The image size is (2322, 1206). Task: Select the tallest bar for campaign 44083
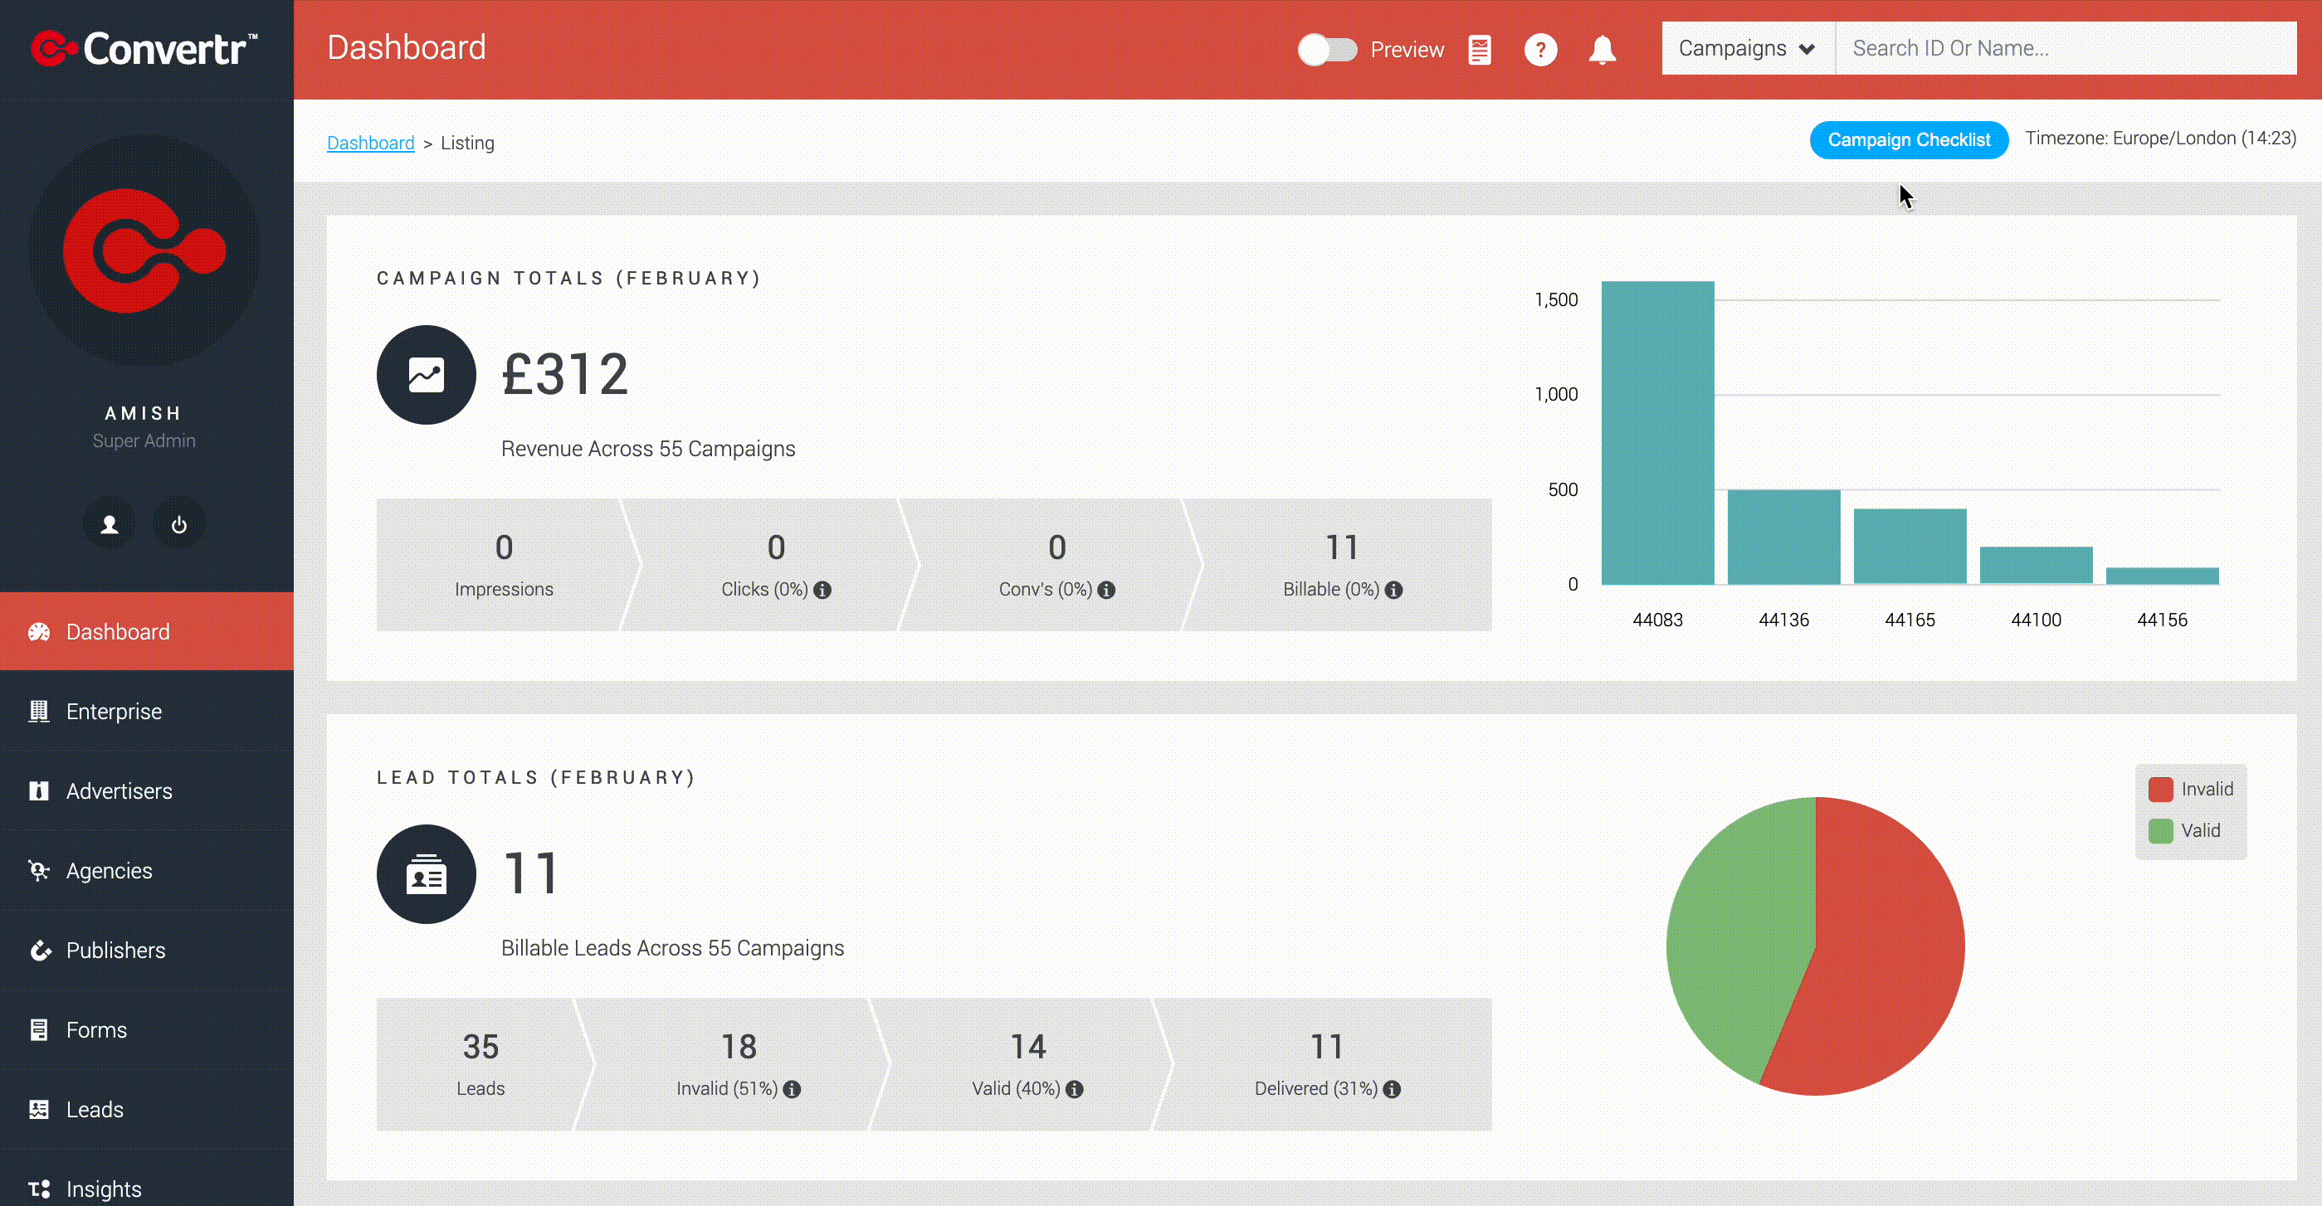pos(1656,433)
